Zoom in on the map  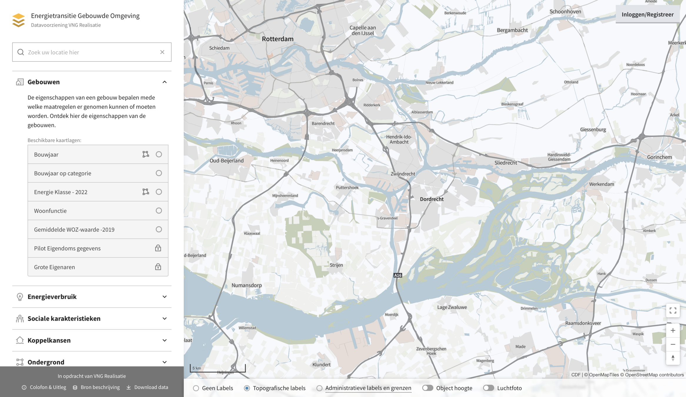pyautogui.click(x=673, y=331)
